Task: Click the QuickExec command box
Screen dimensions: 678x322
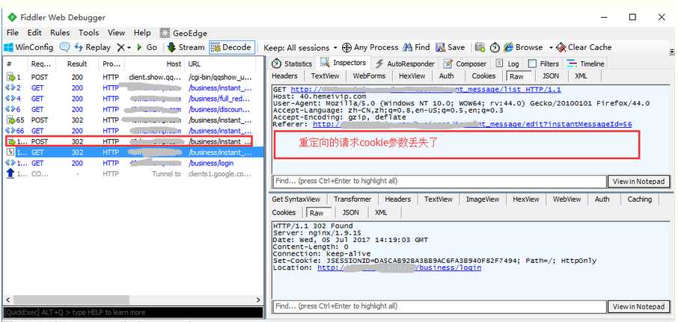Action: (x=133, y=312)
